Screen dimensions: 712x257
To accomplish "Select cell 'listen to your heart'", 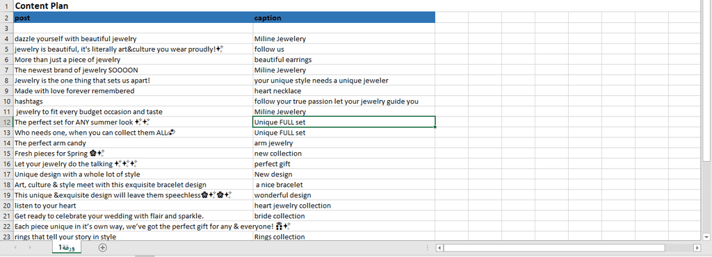I will [133, 206].
